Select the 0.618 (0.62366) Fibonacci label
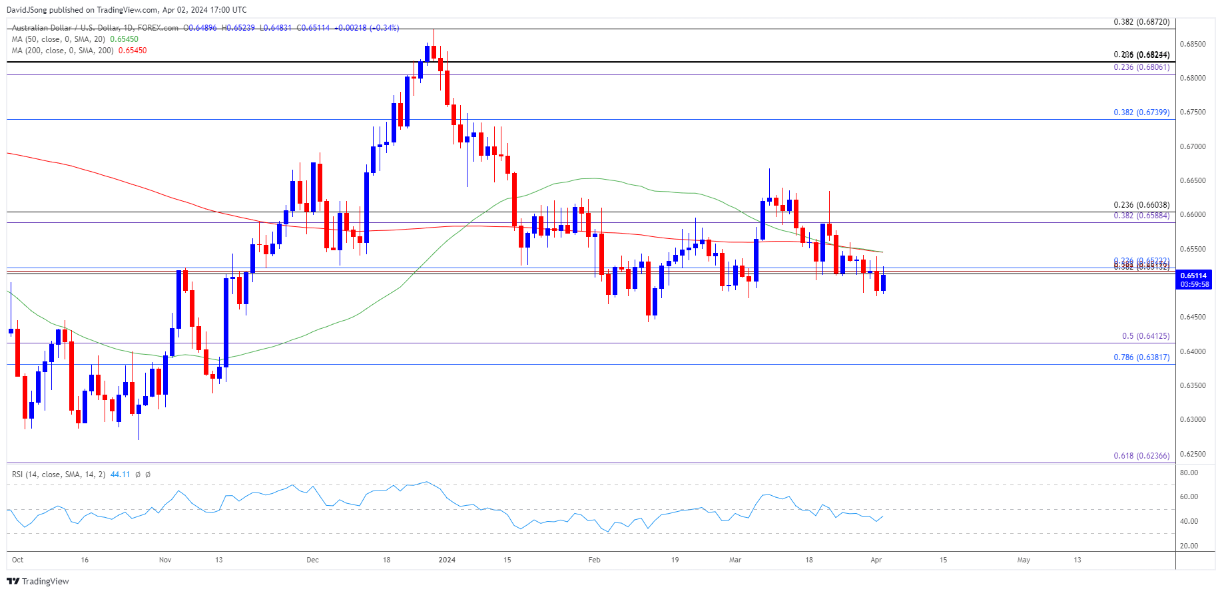 (x=1141, y=456)
